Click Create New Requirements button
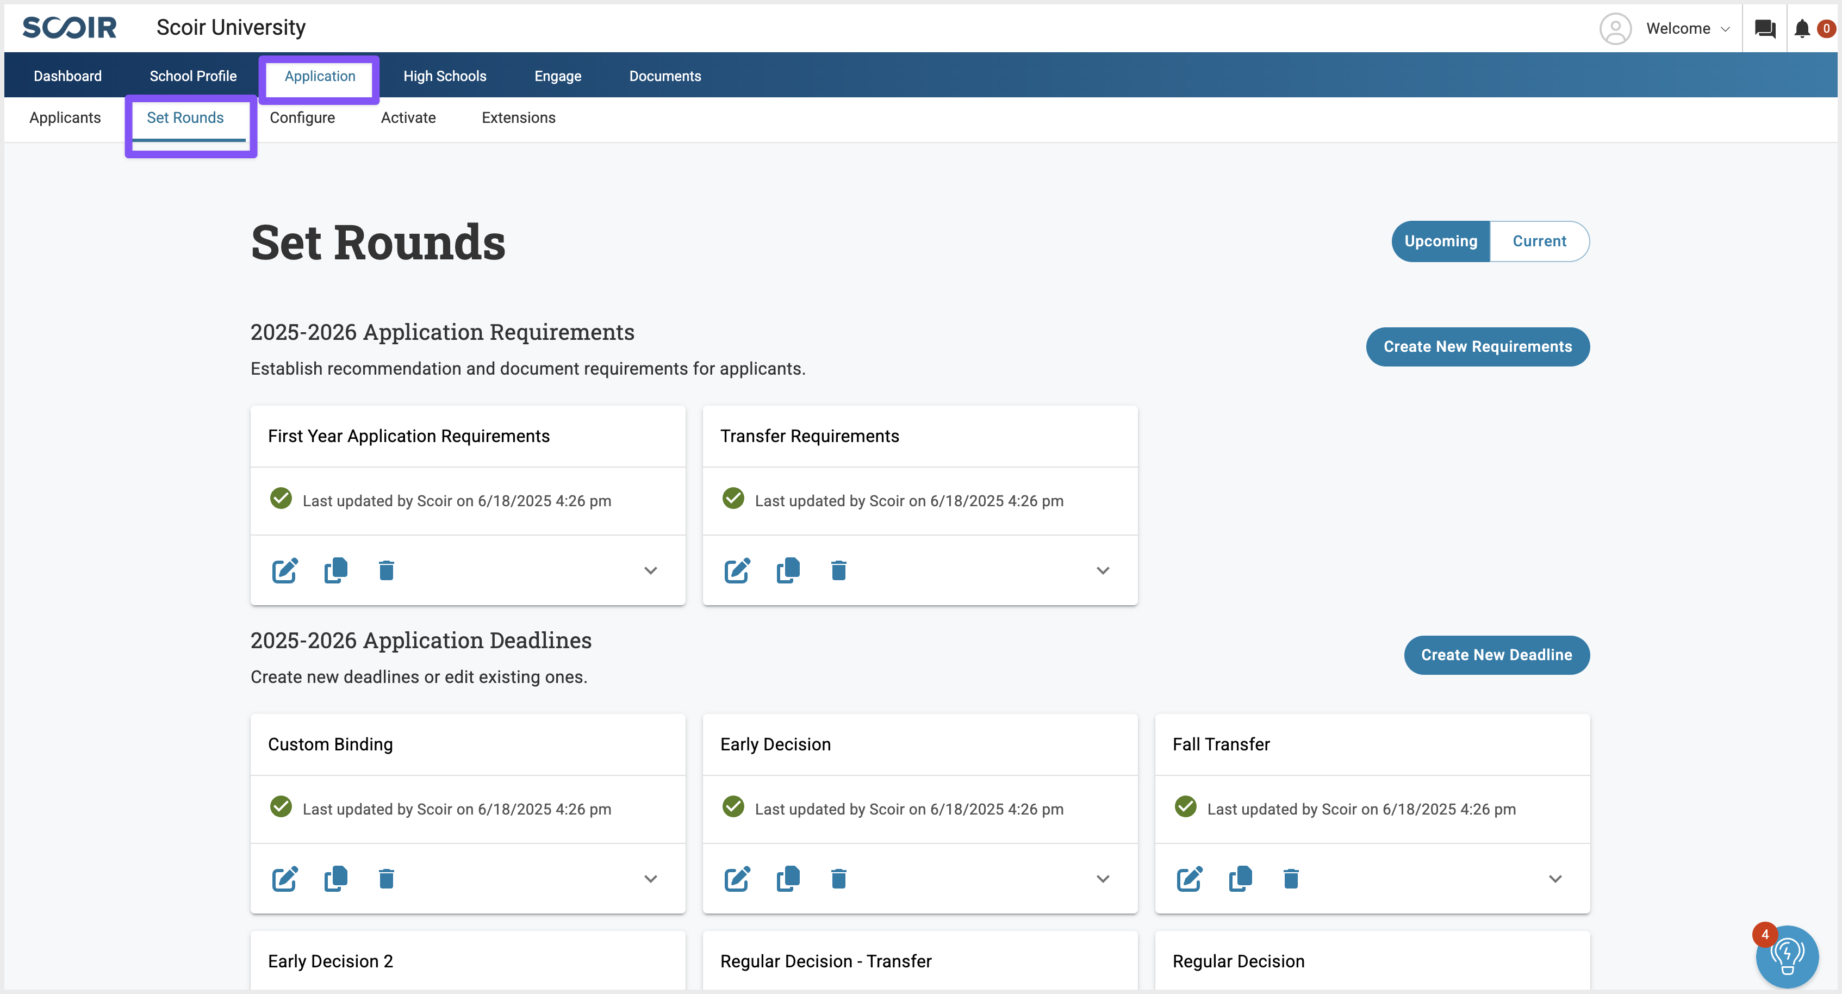The image size is (1842, 994). click(1477, 347)
